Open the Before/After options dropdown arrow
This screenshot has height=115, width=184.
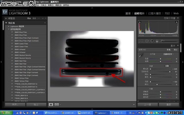[x=60, y=105]
